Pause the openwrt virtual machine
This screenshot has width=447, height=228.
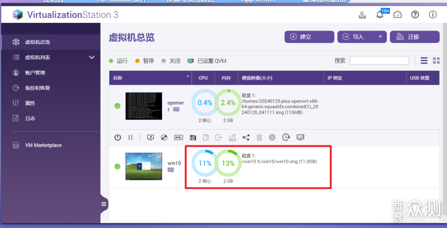point(130,137)
